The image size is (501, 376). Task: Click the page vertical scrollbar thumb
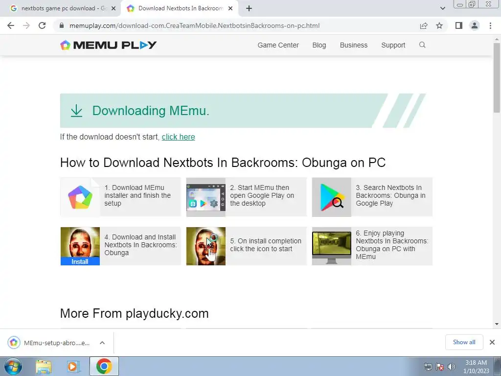pos(497,78)
